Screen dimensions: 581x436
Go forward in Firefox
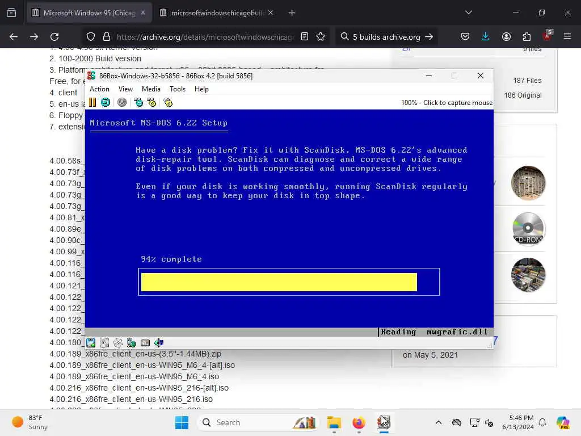pos(34,37)
